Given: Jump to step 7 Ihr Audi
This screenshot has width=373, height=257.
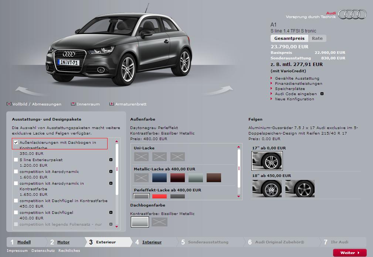Looking at the screenshot, I should coord(339,242).
